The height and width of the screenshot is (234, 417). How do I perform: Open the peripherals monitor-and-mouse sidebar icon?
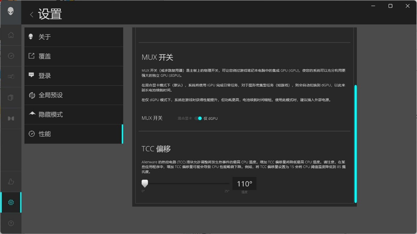(x=11, y=77)
